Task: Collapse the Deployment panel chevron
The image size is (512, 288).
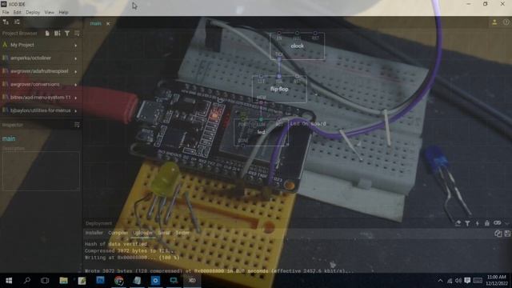Action: coord(506,223)
